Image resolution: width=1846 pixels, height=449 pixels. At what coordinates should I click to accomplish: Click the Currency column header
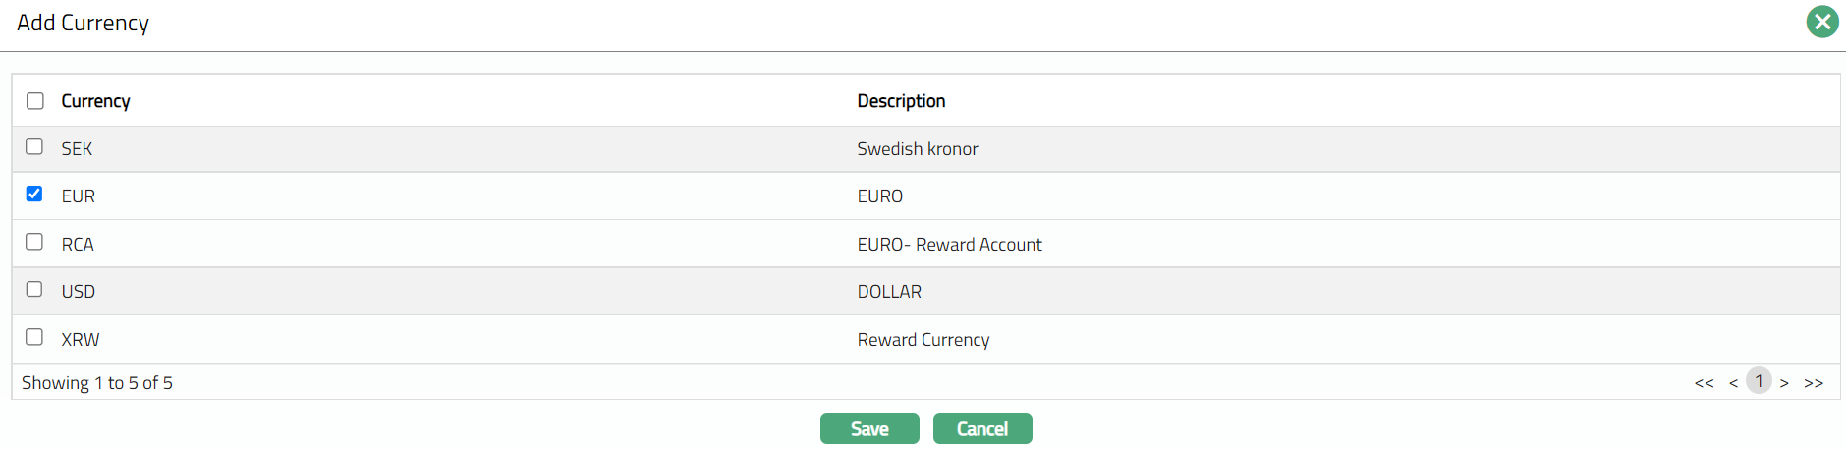pos(95,101)
